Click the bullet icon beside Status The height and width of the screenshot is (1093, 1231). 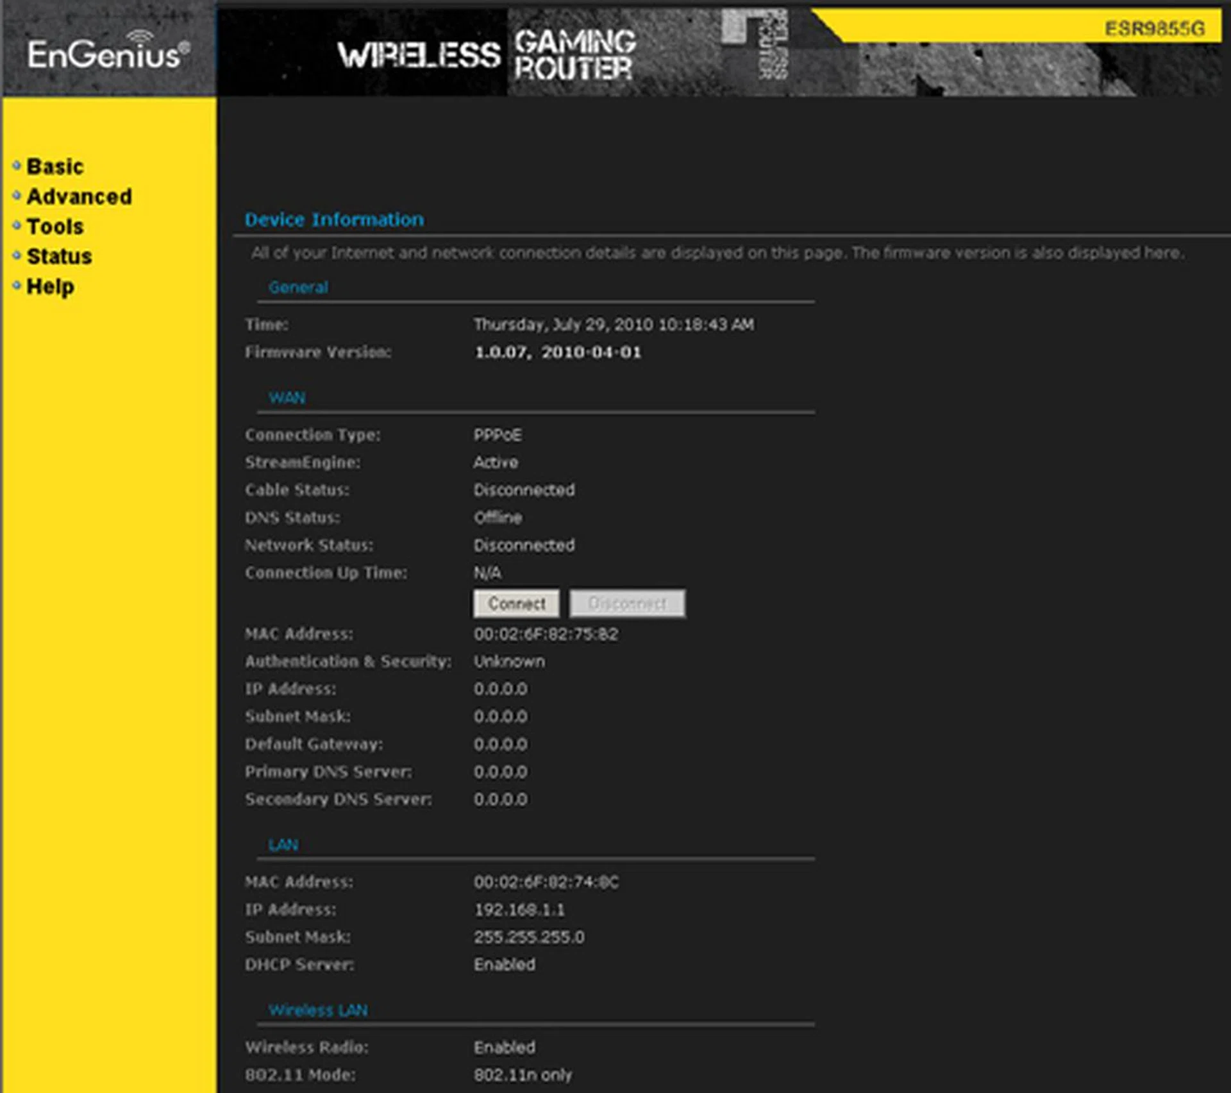click(x=17, y=255)
